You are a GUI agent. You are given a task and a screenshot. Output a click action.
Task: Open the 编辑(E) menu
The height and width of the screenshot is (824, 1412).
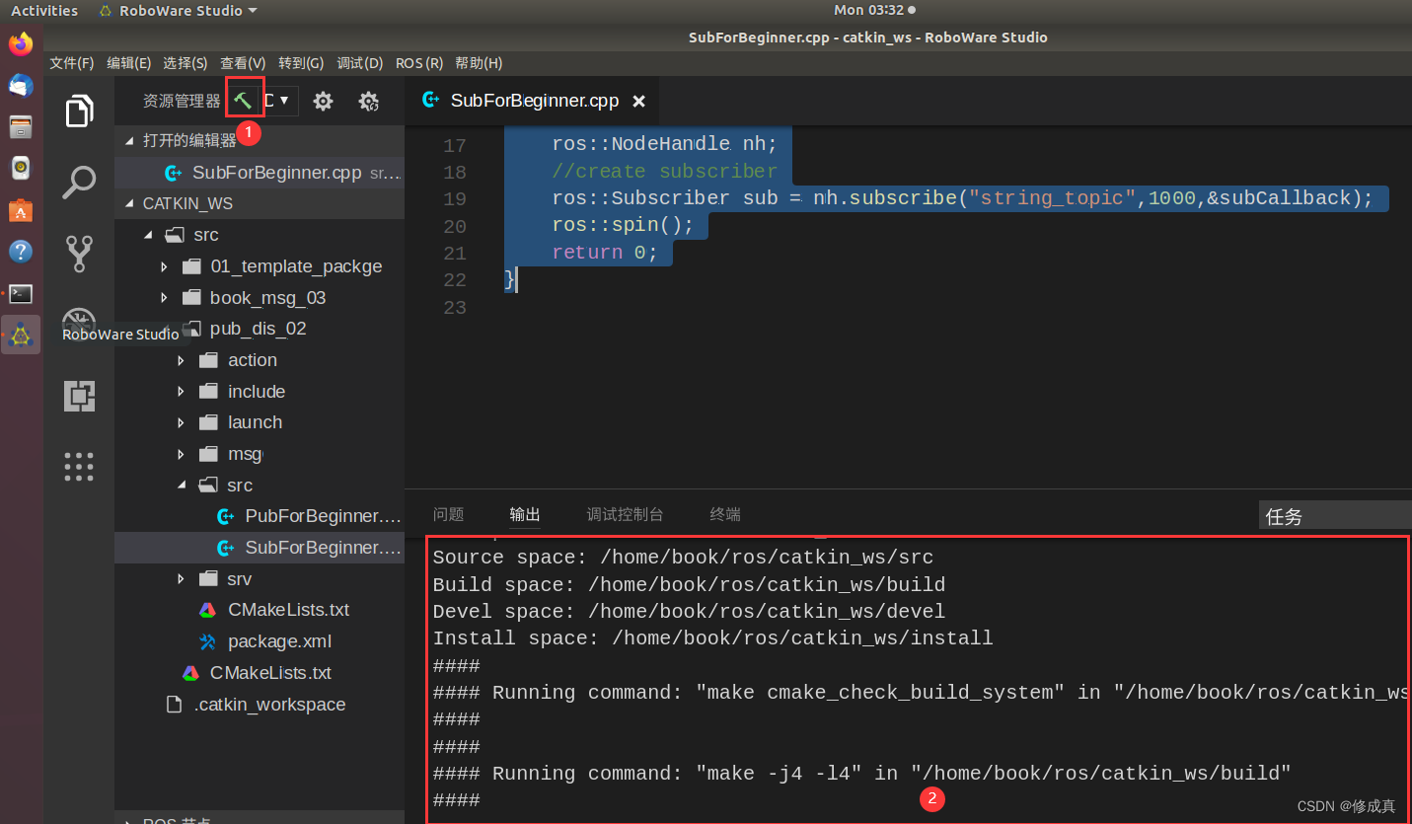click(x=129, y=63)
